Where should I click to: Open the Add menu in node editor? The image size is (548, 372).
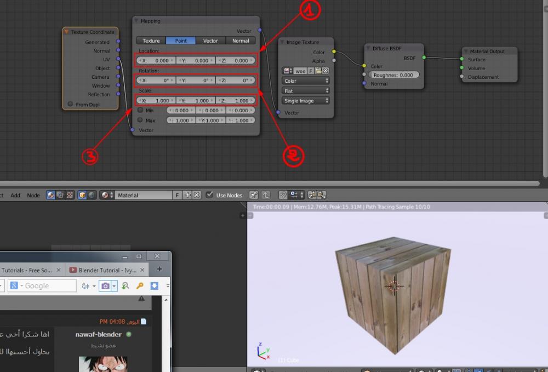coord(15,195)
